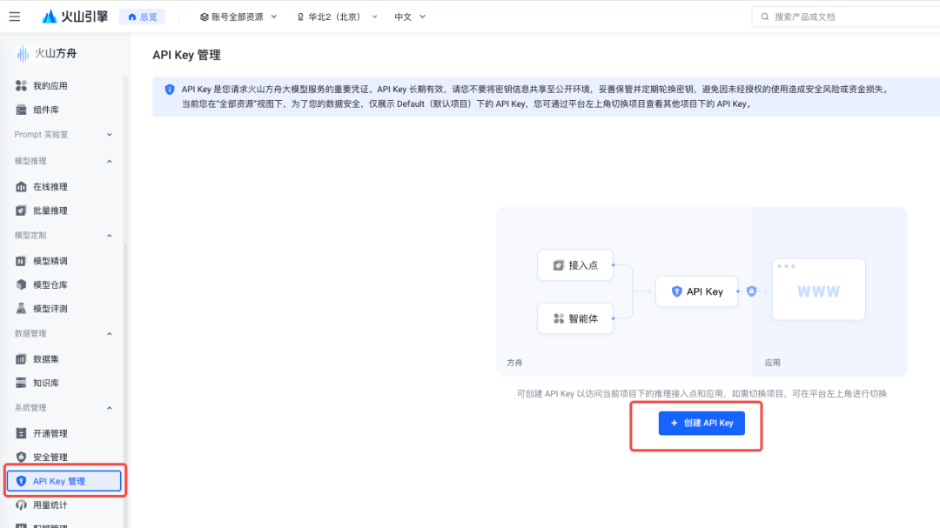
Task: Open 批量推理 from the sidebar
Action: pos(50,210)
